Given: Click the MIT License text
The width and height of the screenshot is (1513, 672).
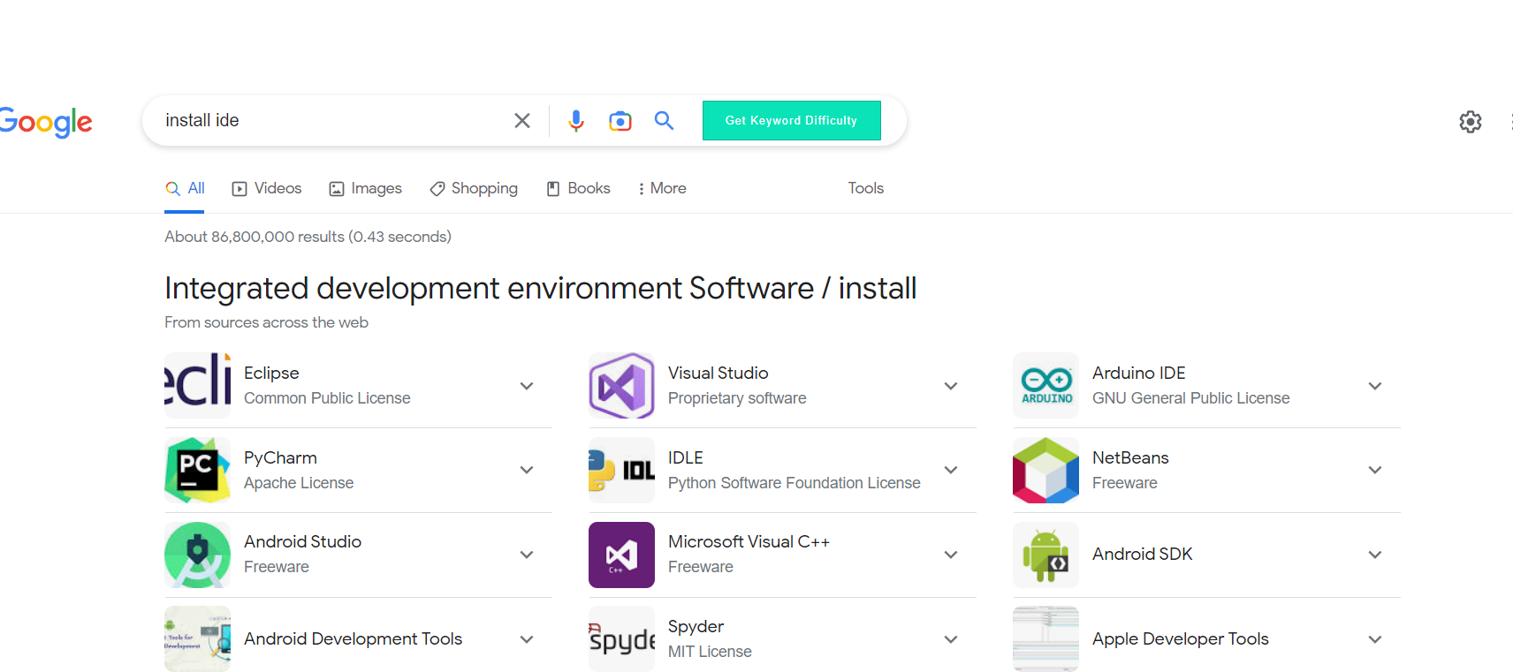Looking at the screenshot, I should click(x=710, y=652).
